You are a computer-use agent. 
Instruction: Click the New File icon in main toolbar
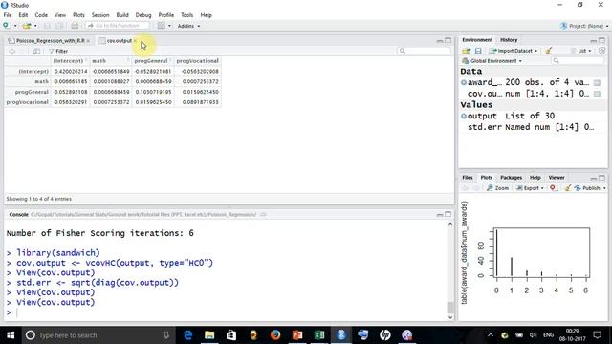pyautogui.click(x=7, y=26)
